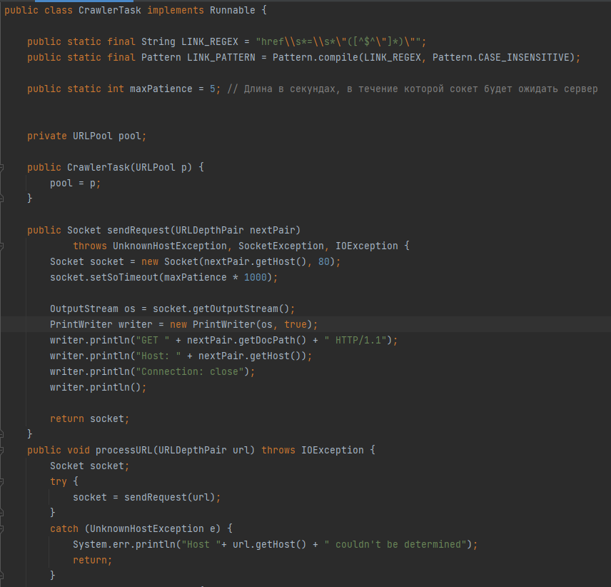Click 'maxPatience' in its static int declaration
611x587 pixels.
[x=161, y=89]
